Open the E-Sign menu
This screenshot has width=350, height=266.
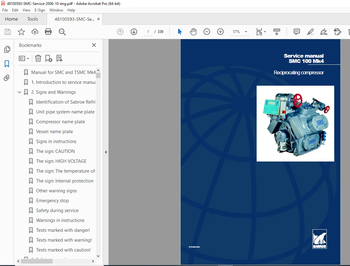[x=40, y=10]
